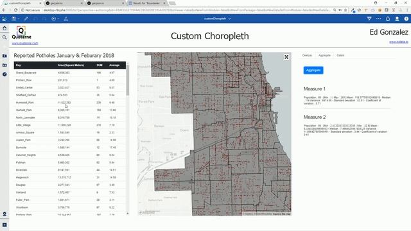Click the Average column header
This screenshot has width=411, height=231.
click(x=114, y=65)
